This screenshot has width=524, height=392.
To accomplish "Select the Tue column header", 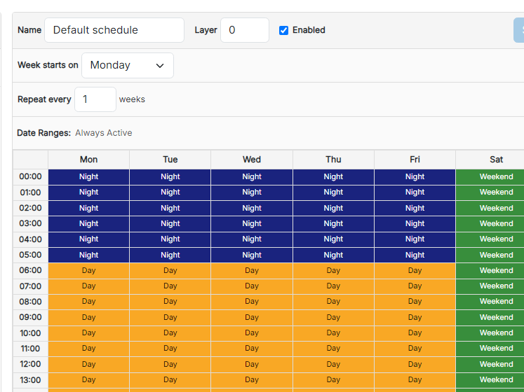I will point(170,160).
